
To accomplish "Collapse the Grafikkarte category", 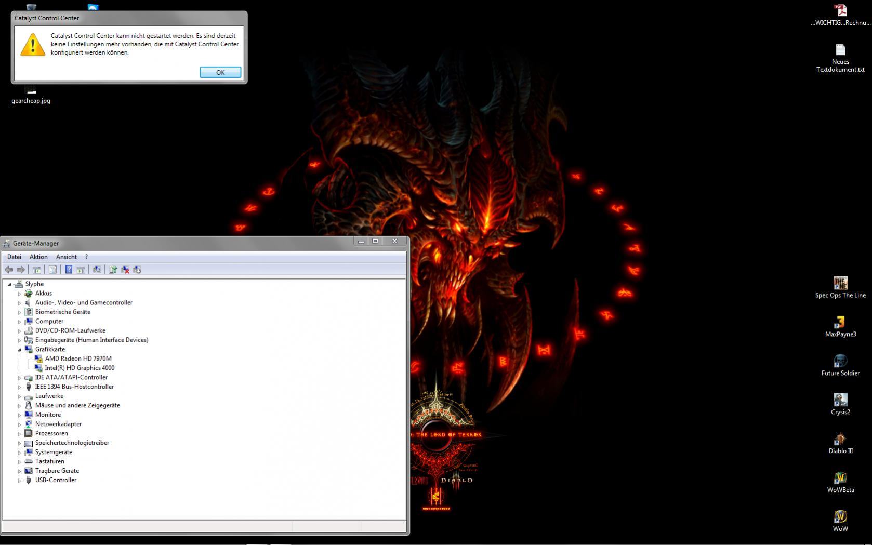I will [19, 350].
